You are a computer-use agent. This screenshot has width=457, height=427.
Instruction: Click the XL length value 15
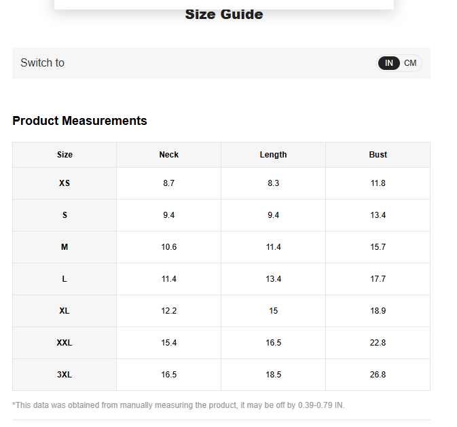[273, 311]
